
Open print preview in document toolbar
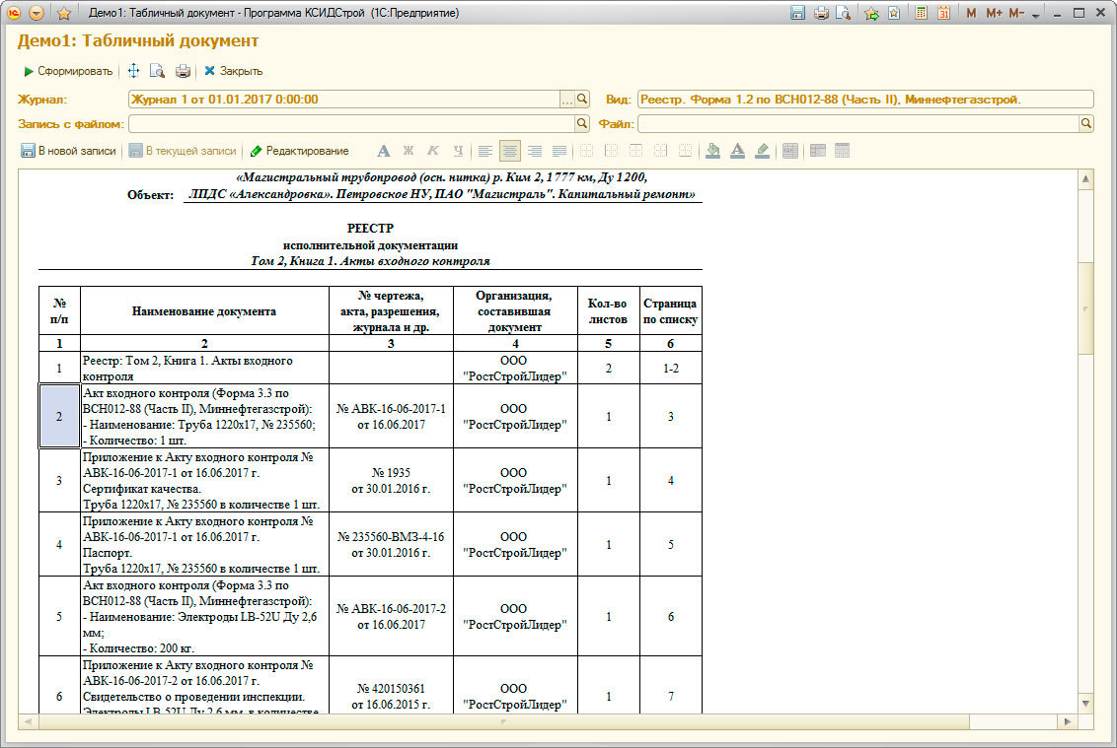point(157,71)
